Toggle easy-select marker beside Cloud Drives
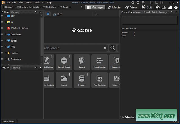 click(x=2, y=34)
